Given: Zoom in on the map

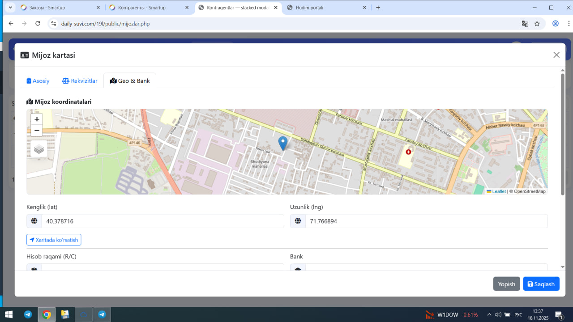Looking at the screenshot, I should pyautogui.click(x=37, y=119).
